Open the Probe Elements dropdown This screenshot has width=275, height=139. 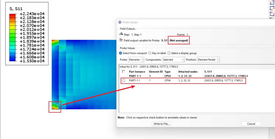pos(136,60)
